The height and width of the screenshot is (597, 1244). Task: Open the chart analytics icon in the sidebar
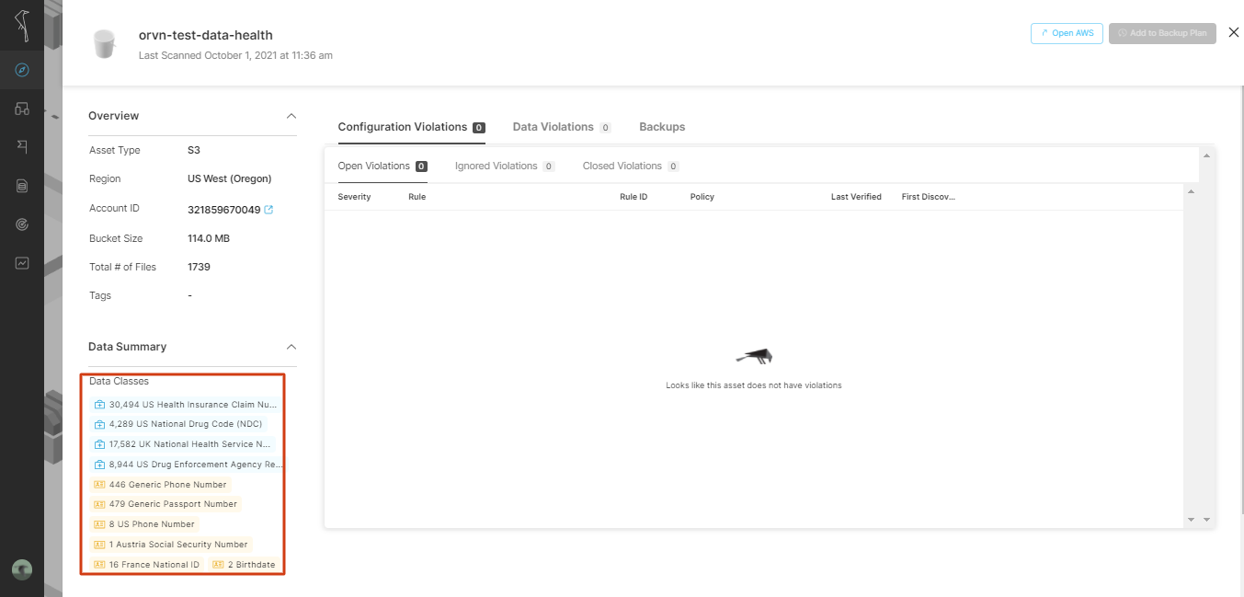click(22, 263)
